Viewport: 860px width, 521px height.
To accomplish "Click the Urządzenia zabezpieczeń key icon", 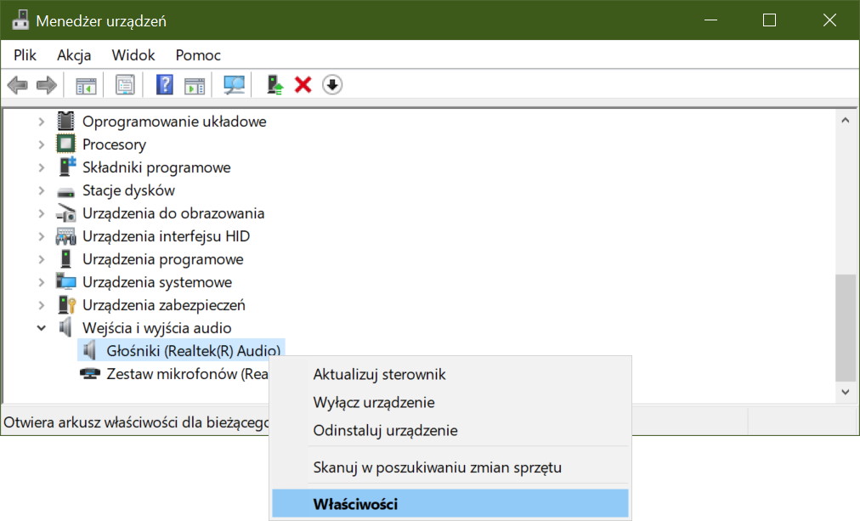I will click(67, 305).
